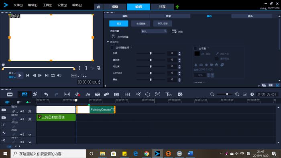Increase Gamma value with stepper

[179, 72]
